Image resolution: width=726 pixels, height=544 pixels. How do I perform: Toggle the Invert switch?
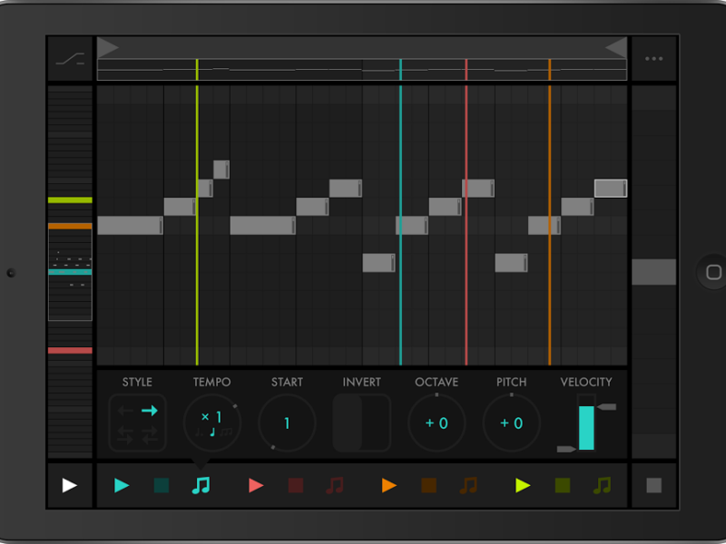[361, 423]
